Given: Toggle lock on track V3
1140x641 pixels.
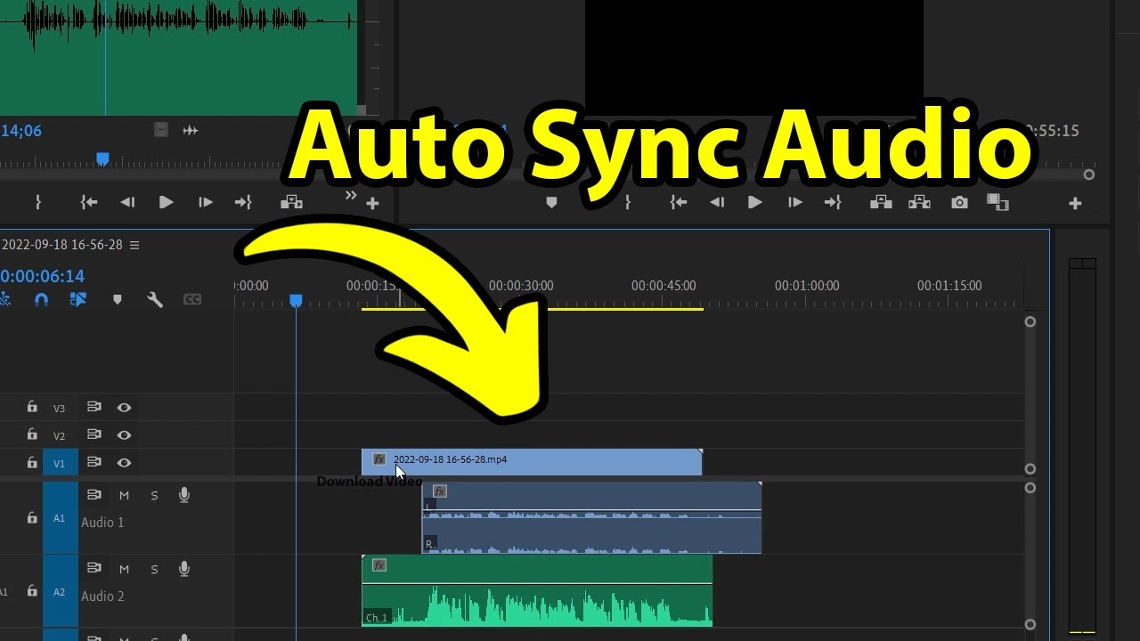Looking at the screenshot, I should [x=32, y=407].
